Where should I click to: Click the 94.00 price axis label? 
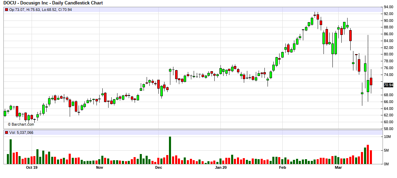(389, 7)
